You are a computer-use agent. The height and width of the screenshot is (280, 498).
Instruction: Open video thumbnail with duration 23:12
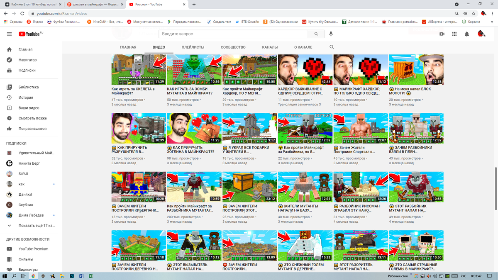[x=249, y=187]
